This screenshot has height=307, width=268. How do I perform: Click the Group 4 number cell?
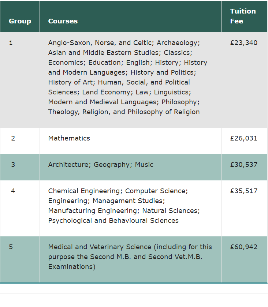(13, 191)
